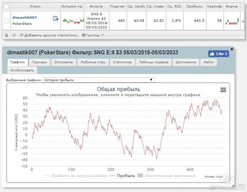Sort by Прибыль column header
247x192 pixels.
pos(194,6)
